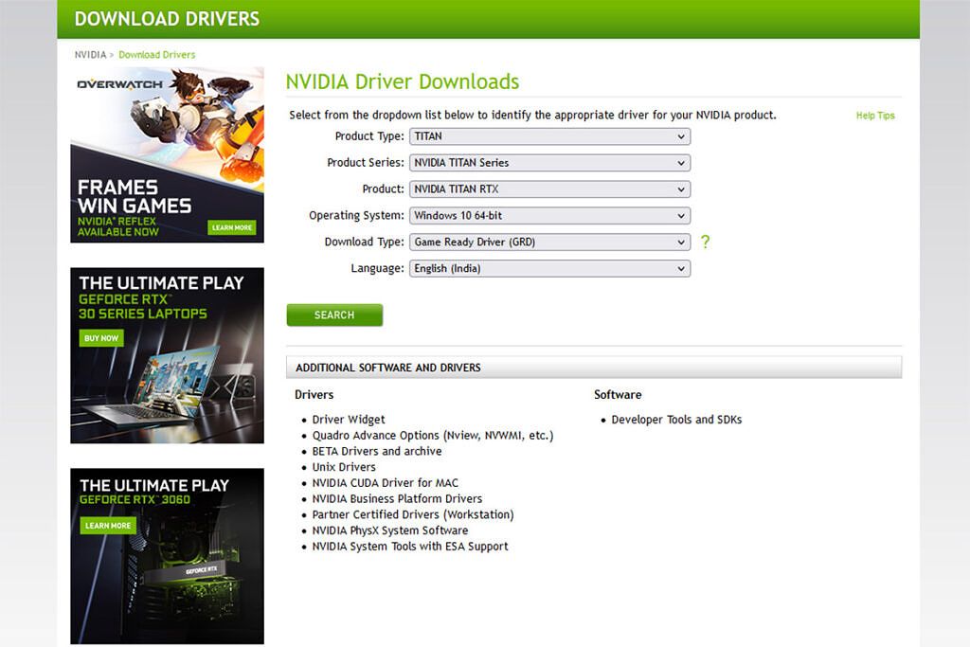Click LEARN MORE on the Overwatch banner
This screenshot has height=647, width=970.
pos(230,227)
